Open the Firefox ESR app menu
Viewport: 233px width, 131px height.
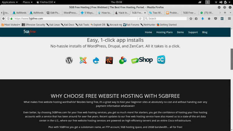click(46, 2)
